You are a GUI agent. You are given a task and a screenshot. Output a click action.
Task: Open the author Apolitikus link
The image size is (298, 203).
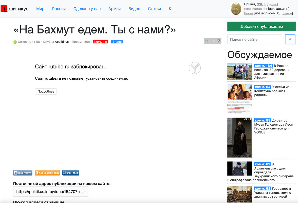62,42
